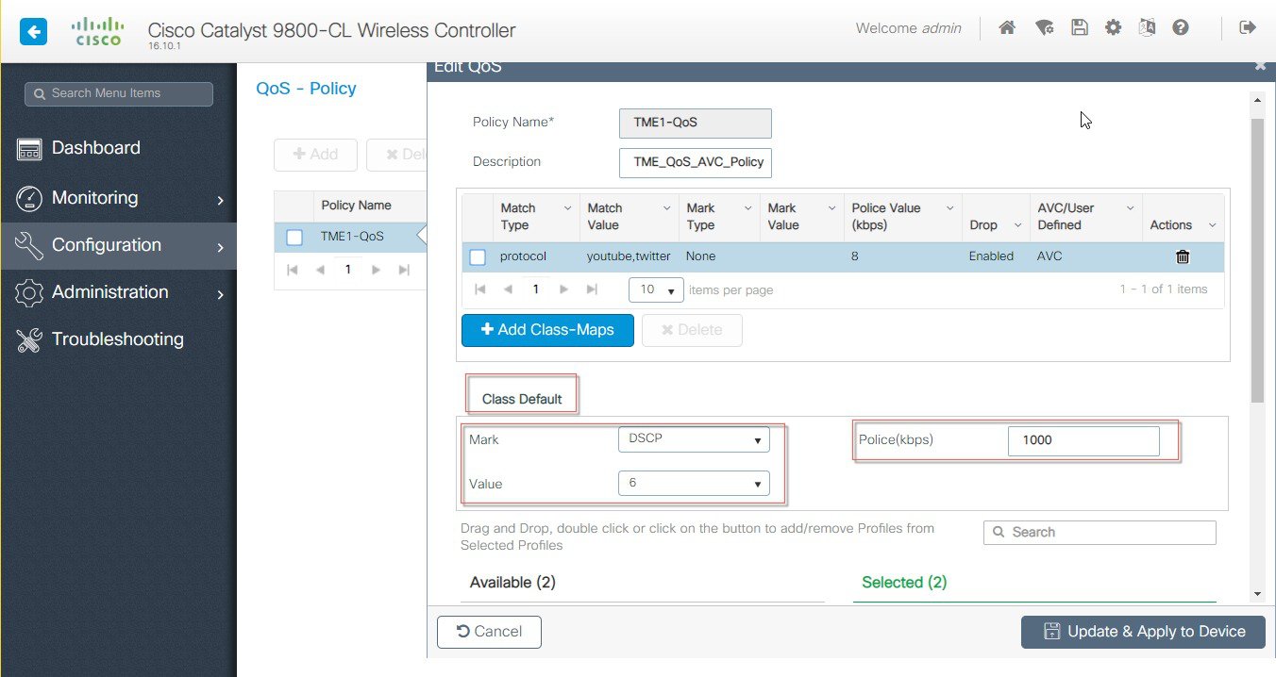Tick the TME1-QoS policy row checkbox
The height and width of the screenshot is (677, 1276).
(294, 238)
